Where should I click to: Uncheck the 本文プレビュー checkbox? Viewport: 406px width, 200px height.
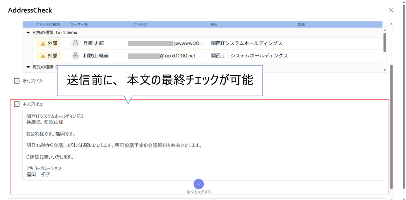[17, 104]
